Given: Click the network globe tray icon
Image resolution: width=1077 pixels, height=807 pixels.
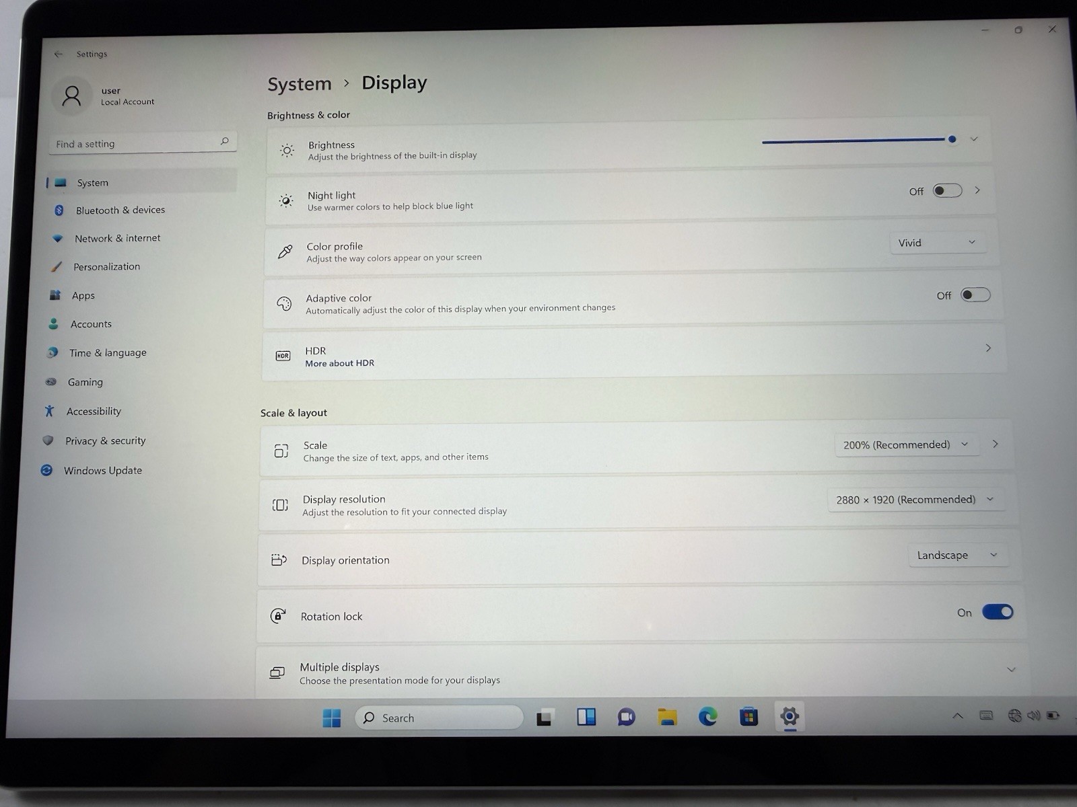Looking at the screenshot, I should [1014, 716].
